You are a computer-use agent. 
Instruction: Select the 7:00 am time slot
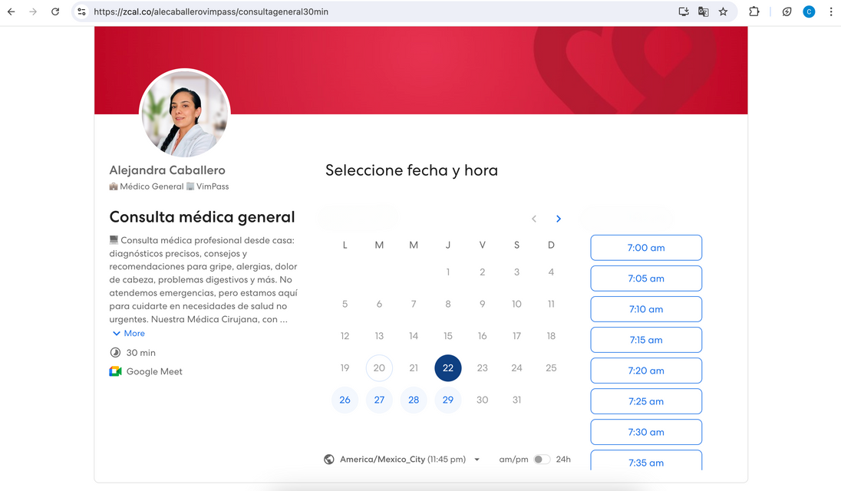tap(646, 248)
